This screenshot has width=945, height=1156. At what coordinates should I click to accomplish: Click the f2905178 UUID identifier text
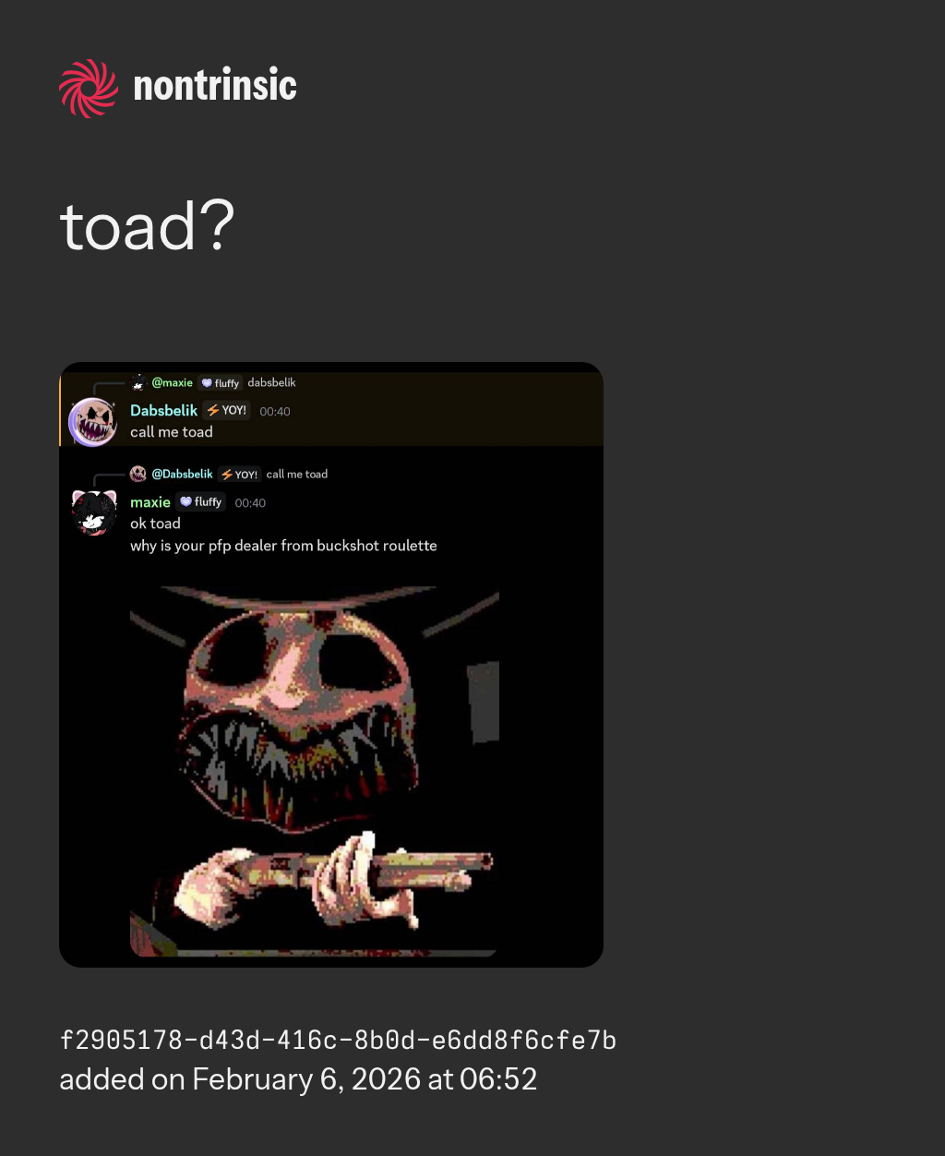pos(338,1041)
